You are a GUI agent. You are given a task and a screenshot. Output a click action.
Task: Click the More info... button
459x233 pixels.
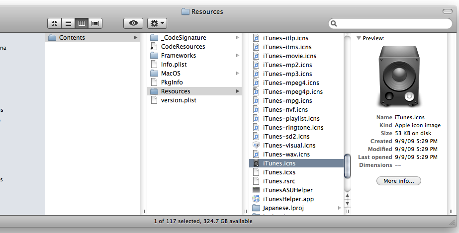(399, 181)
